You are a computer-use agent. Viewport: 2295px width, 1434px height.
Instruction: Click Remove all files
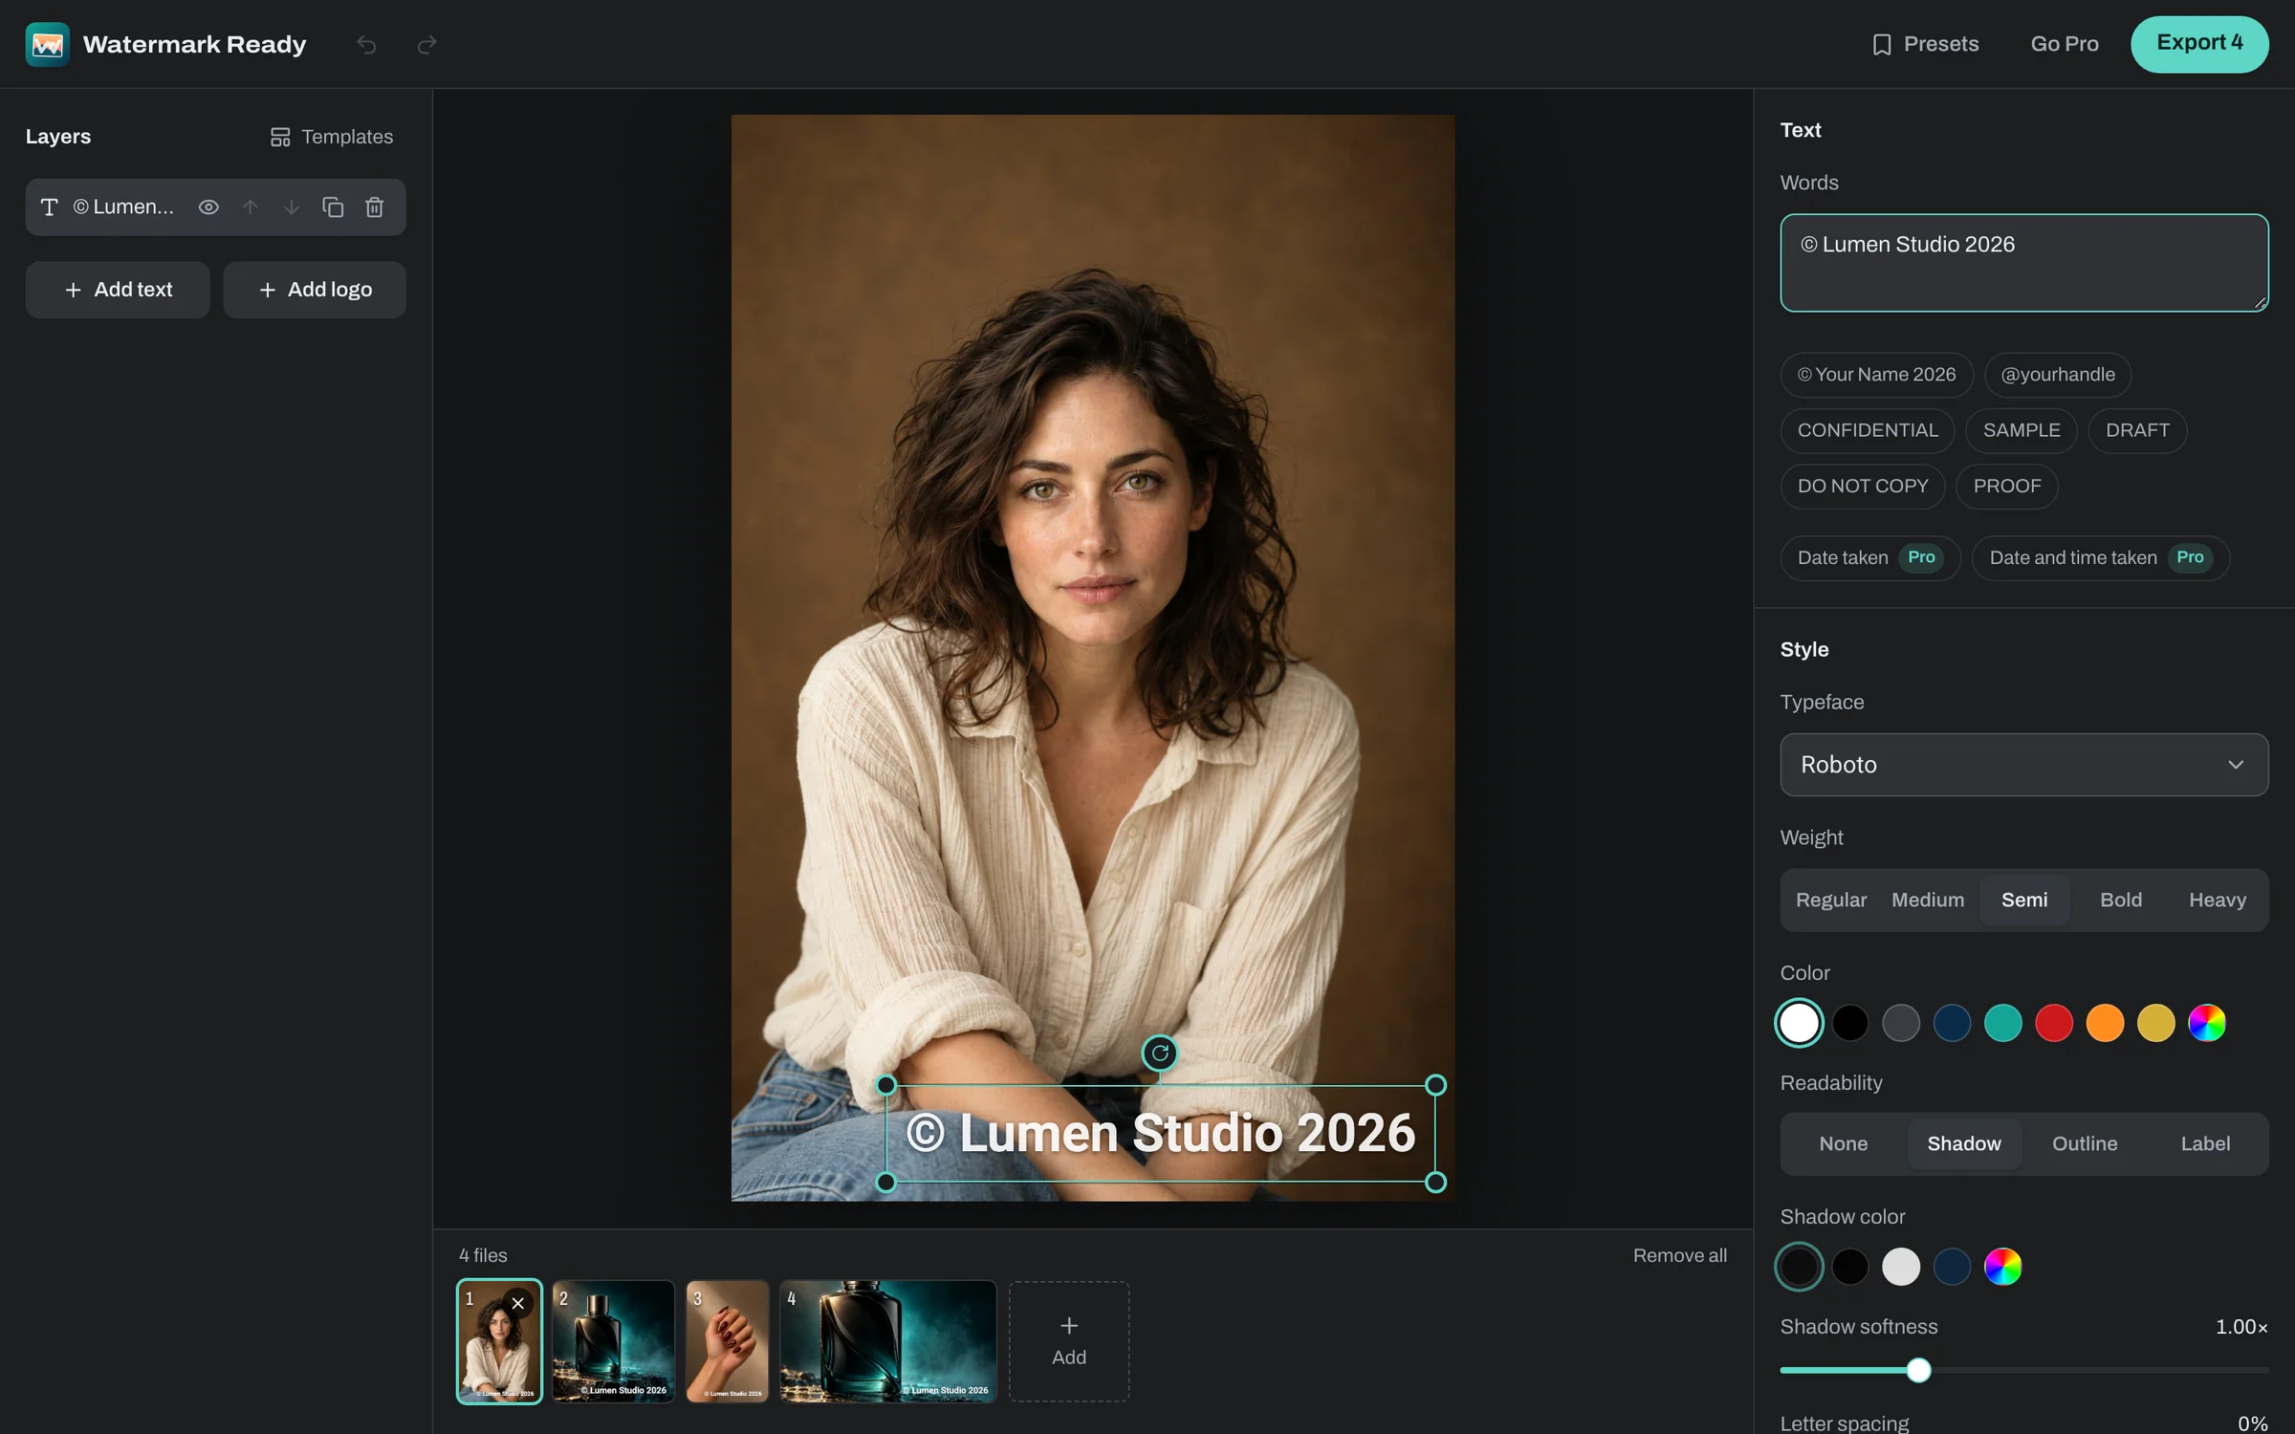1679,1255
